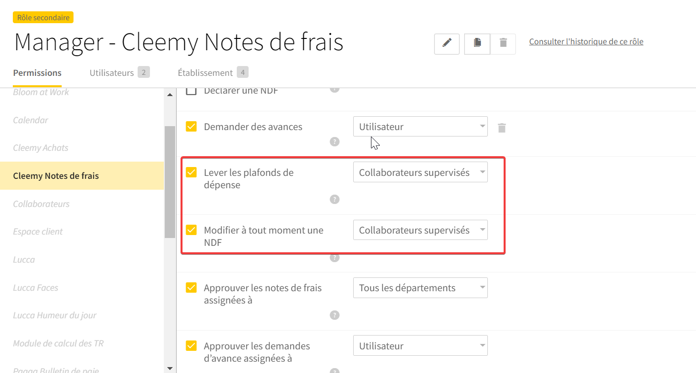Select Cleemy Notes de frais in sidebar
696x373 pixels.
pyautogui.click(x=82, y=176)
